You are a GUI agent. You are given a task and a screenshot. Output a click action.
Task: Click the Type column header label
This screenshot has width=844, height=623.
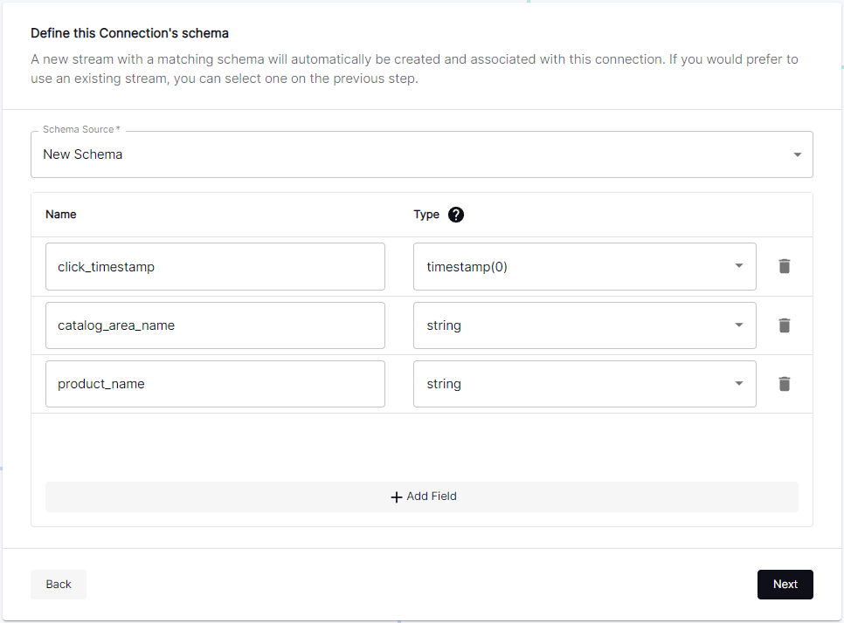426,215
